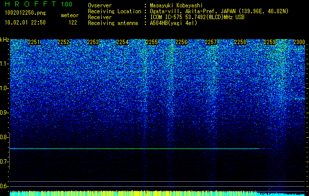
Task: Click the 2252 time marker
Action: 63,42
